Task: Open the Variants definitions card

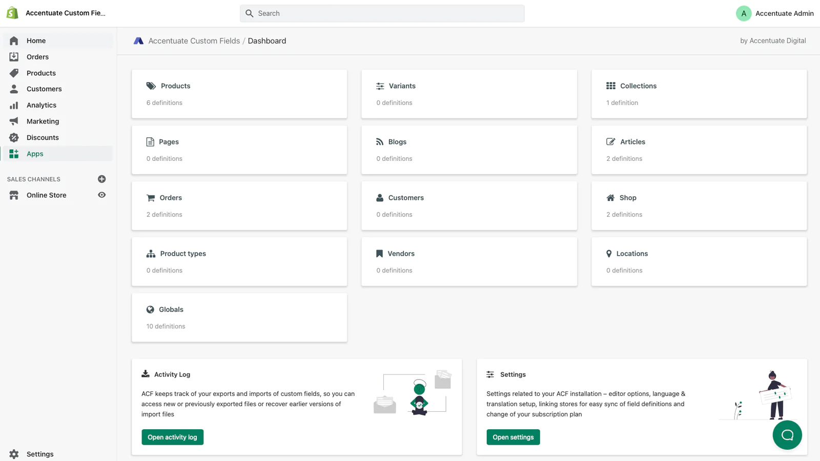Action: pyautogui.click(x=468, y=94)
